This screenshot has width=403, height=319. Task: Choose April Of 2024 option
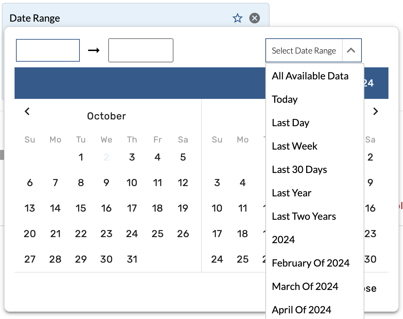[302, 310]
